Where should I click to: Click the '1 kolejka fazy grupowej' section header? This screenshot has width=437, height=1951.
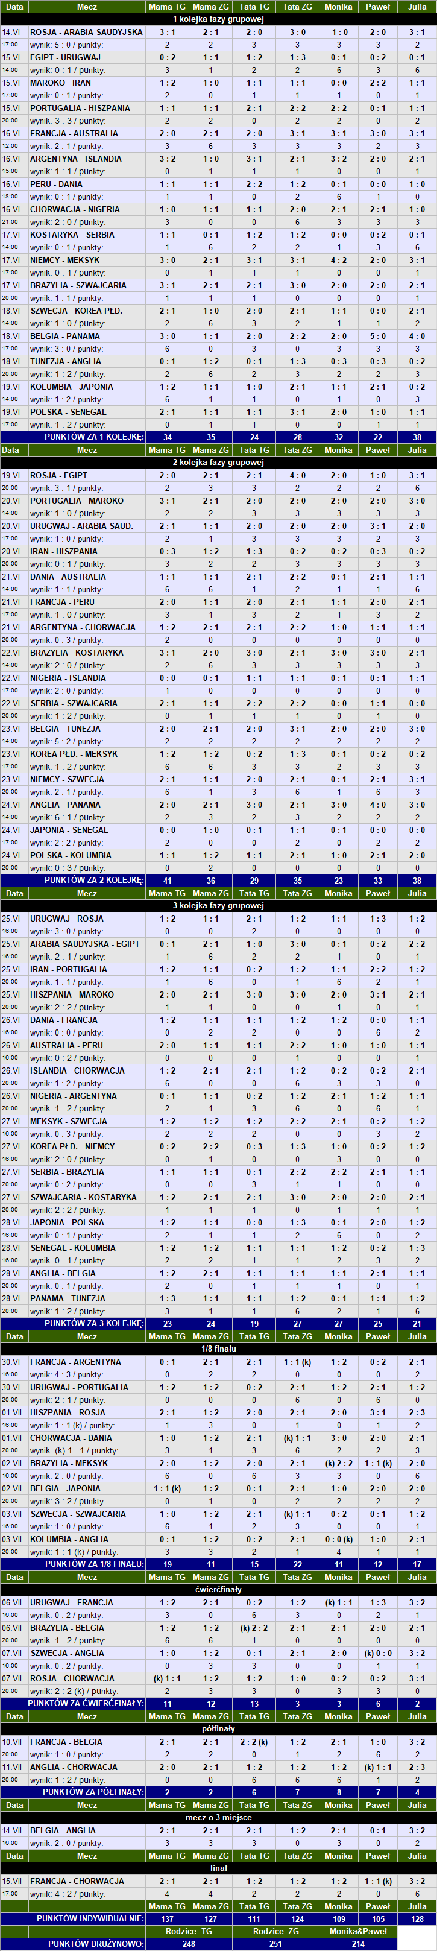(x=218, y=19)
